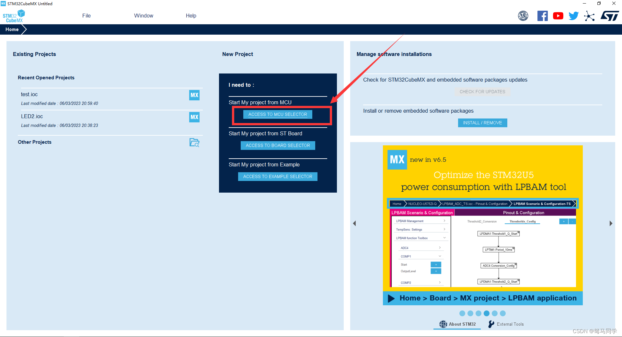622x337 pixels.
Task: Switch to External Tools tab
Action: click(506, 324)
